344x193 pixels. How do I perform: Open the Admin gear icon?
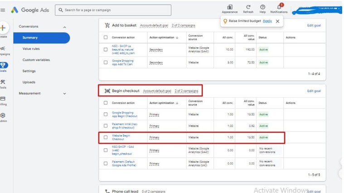pos(3,115)
